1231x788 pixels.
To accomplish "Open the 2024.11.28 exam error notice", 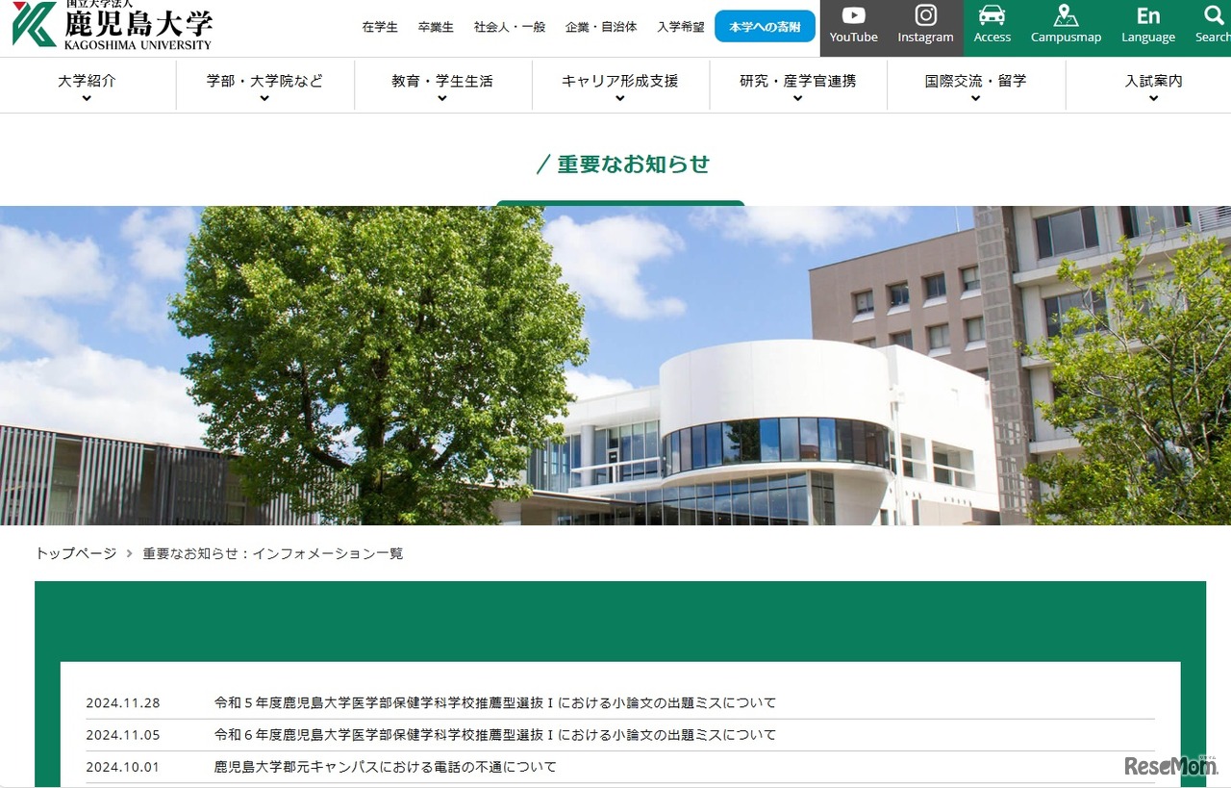I will (x=496, y=702).
